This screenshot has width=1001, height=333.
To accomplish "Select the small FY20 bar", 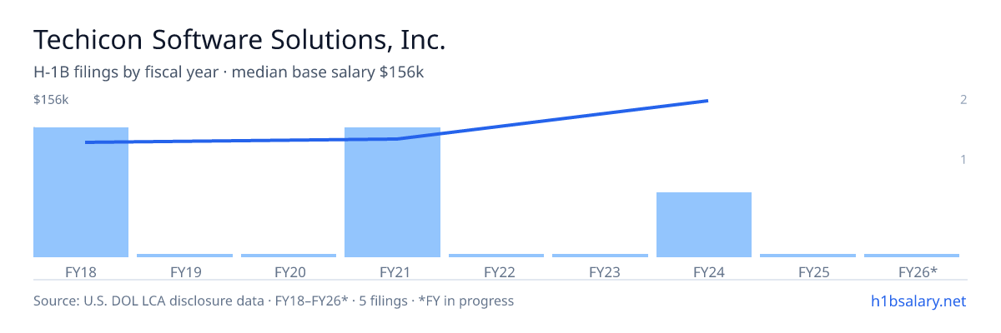I will 289,256.
